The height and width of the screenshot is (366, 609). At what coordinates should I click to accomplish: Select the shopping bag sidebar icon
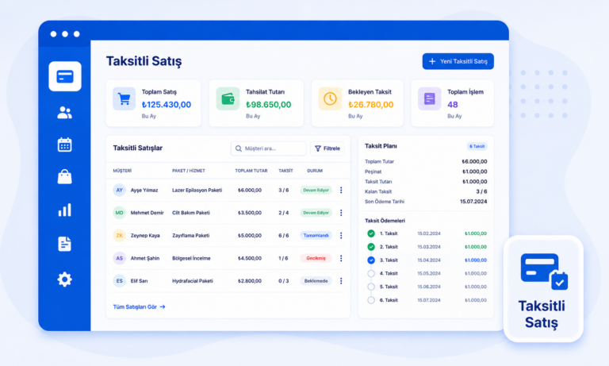[x=64, y=176]
